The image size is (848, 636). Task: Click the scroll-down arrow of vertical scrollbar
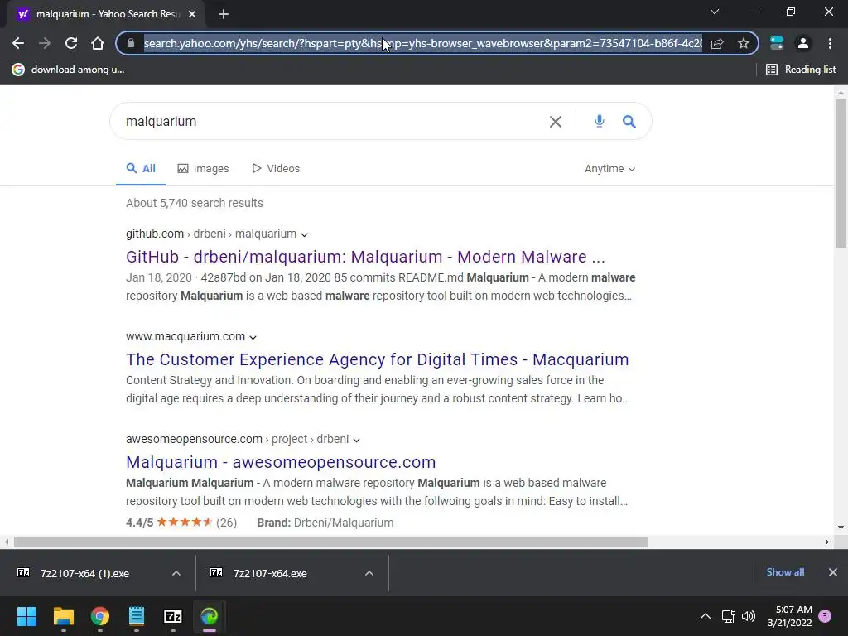point(841,528)
